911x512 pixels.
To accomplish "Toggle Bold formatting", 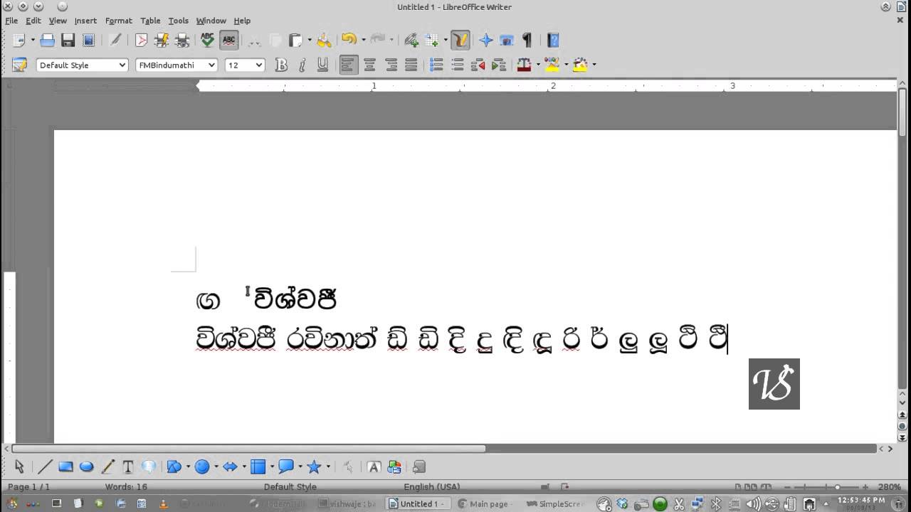I will click(281, 65).
